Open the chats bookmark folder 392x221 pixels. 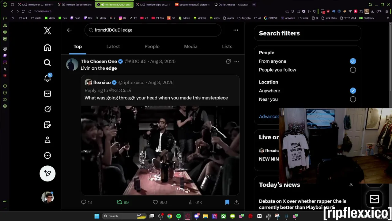point(36,18)
